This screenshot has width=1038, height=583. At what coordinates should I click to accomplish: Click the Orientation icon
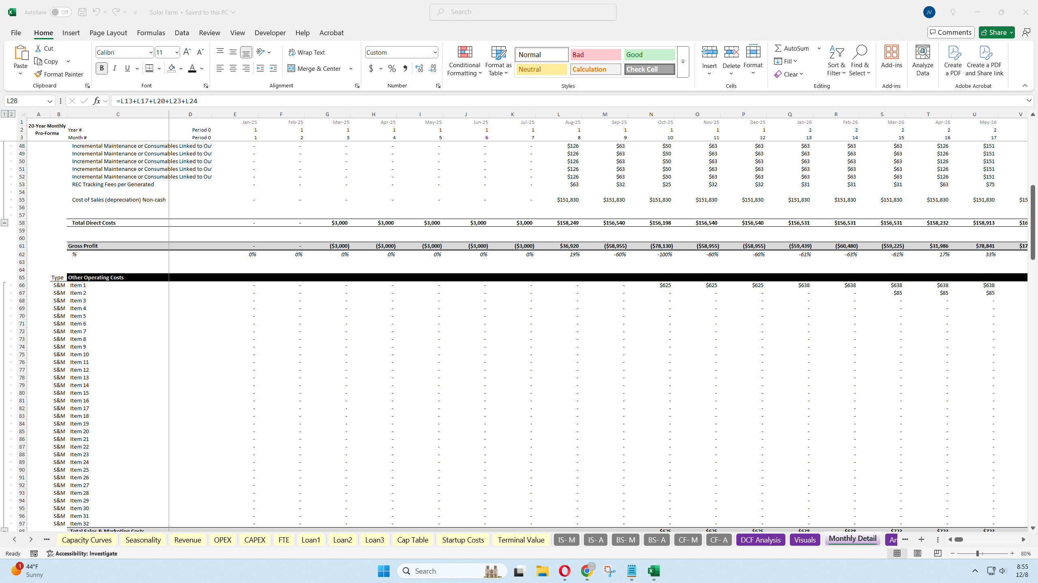click(261, 52)
